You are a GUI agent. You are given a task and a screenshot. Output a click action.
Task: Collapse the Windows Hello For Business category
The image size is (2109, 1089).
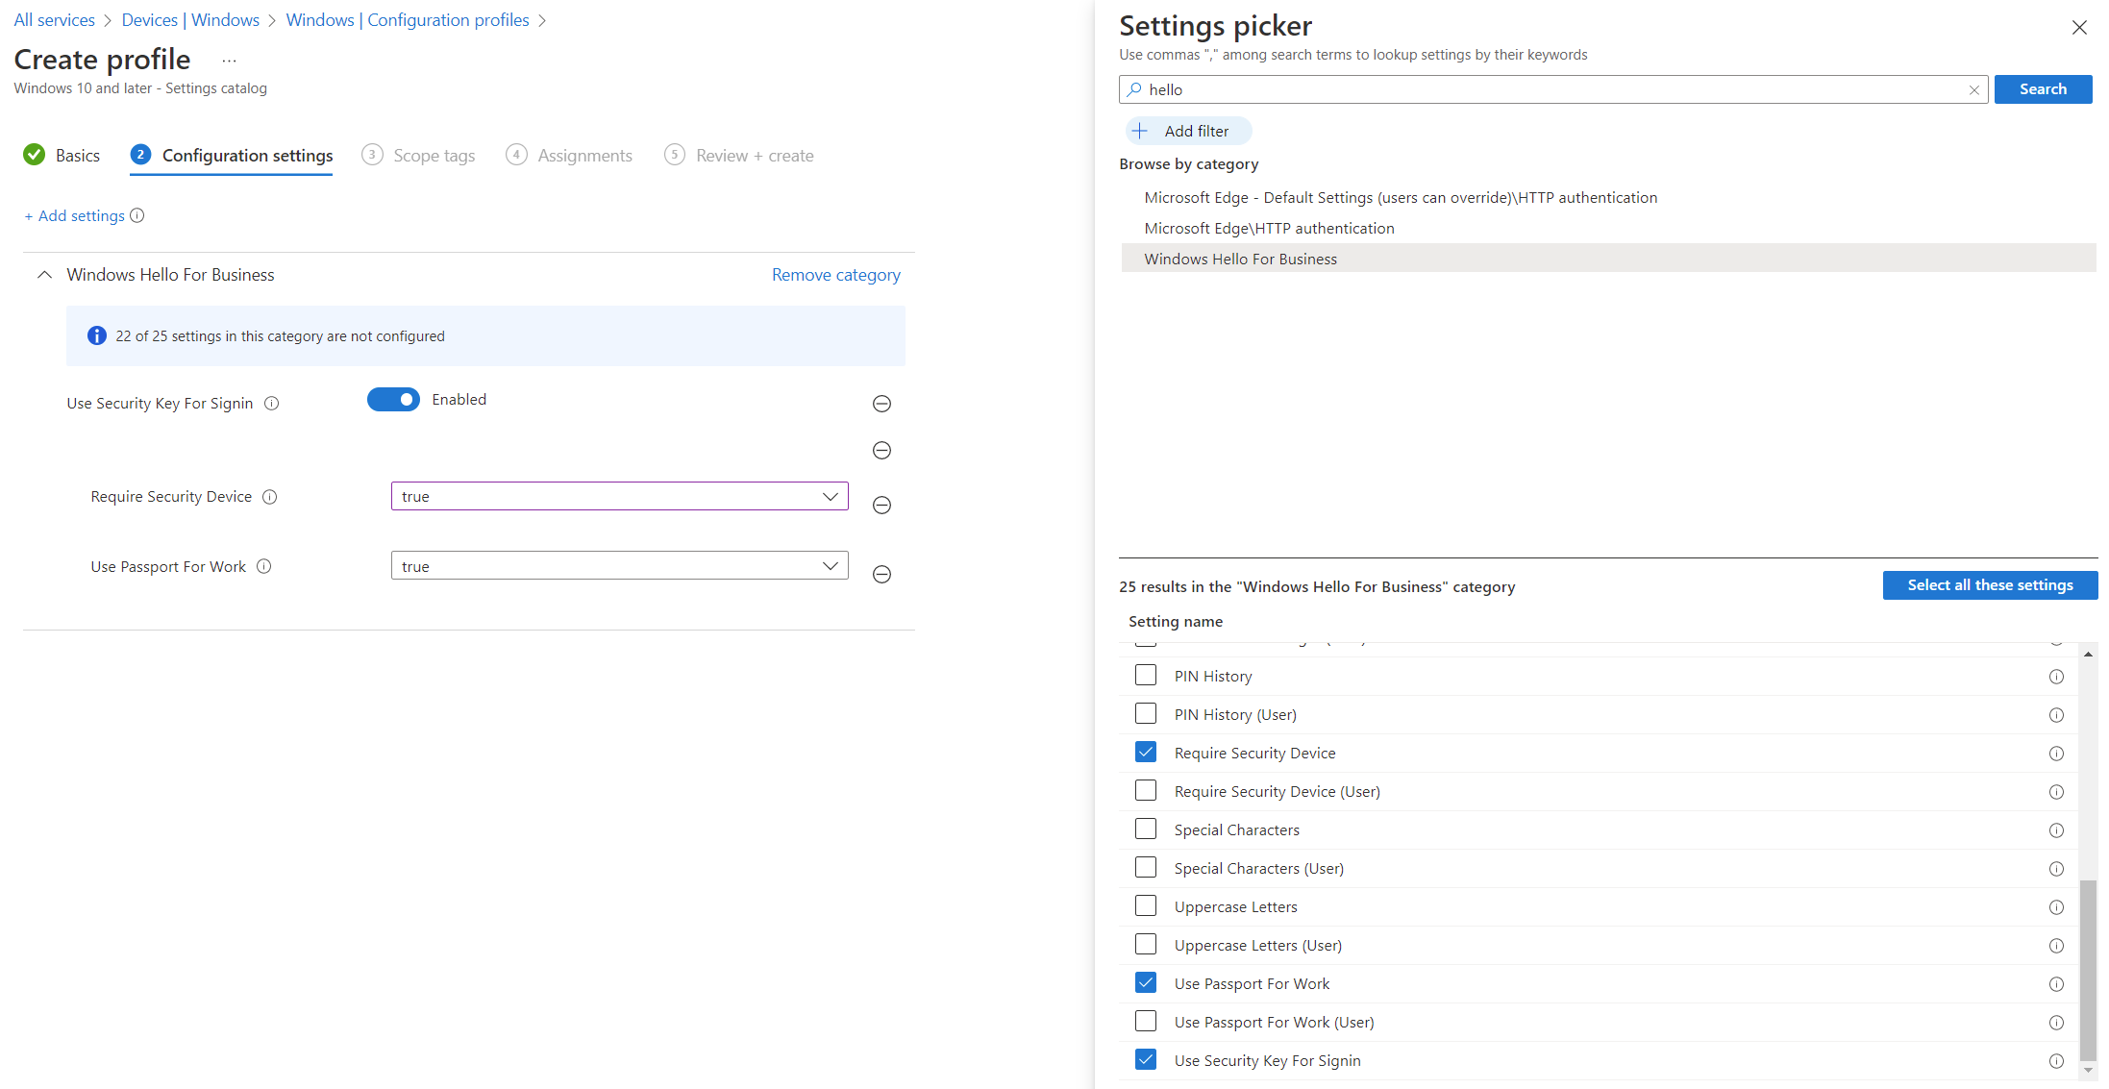43,274
